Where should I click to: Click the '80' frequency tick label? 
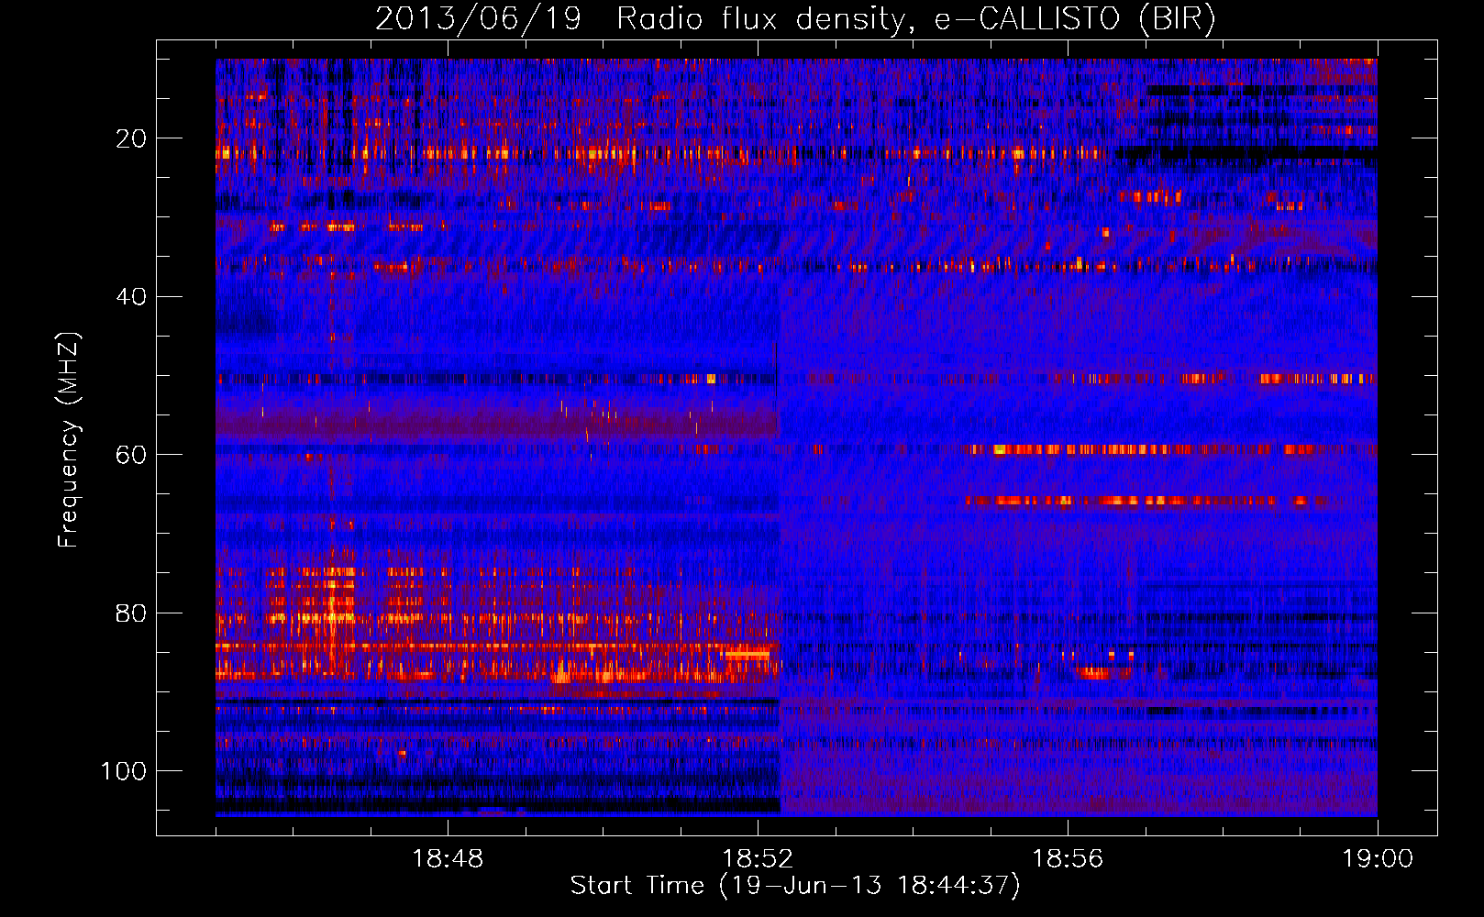coord(131,613)
